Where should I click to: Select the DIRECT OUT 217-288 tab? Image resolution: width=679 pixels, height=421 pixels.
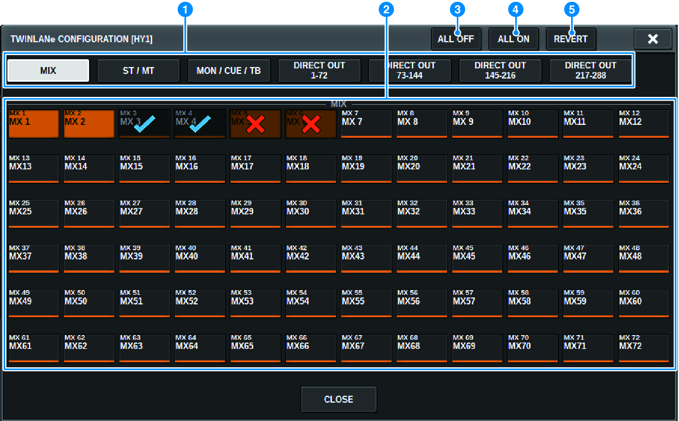tap(590, 71)
